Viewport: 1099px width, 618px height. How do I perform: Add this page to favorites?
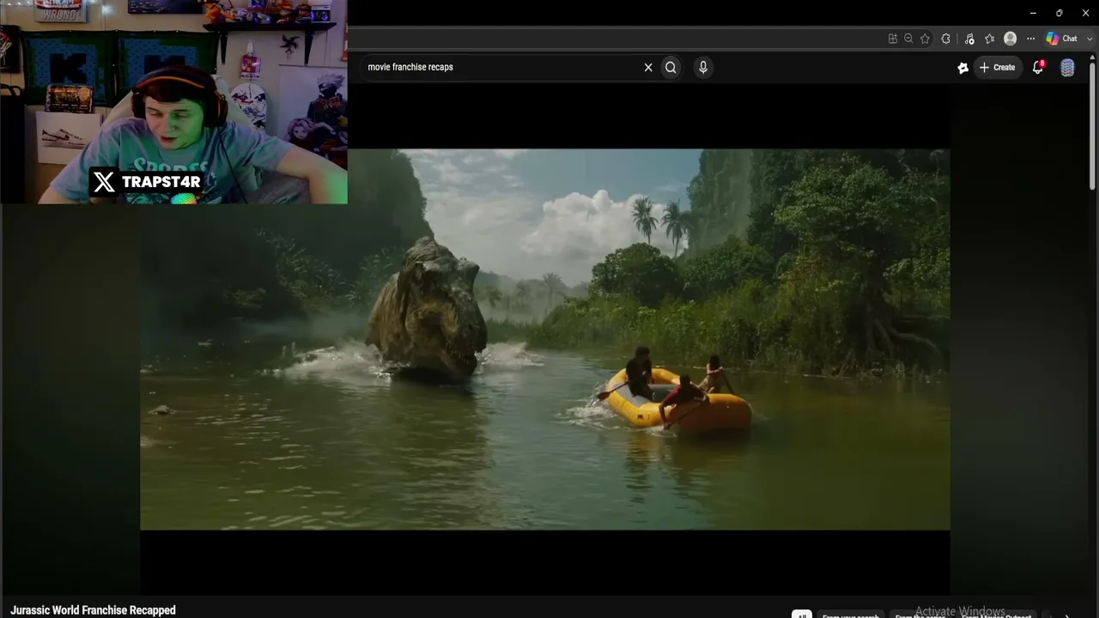pyautogui.click(x=925, y=39)
